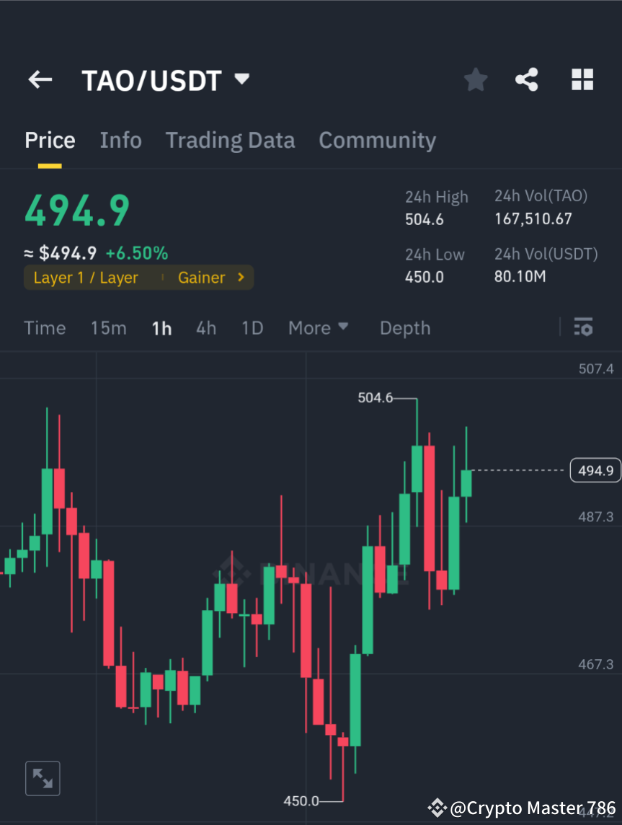Select the 15m timeframe
The height and width of the screenshot is (825, 622).
pyautogui.click(x=108, y=327)
